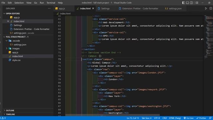Screen dimensions: 213x120
Task: Open the Selection menu
Action: click(x=19, y=3)
